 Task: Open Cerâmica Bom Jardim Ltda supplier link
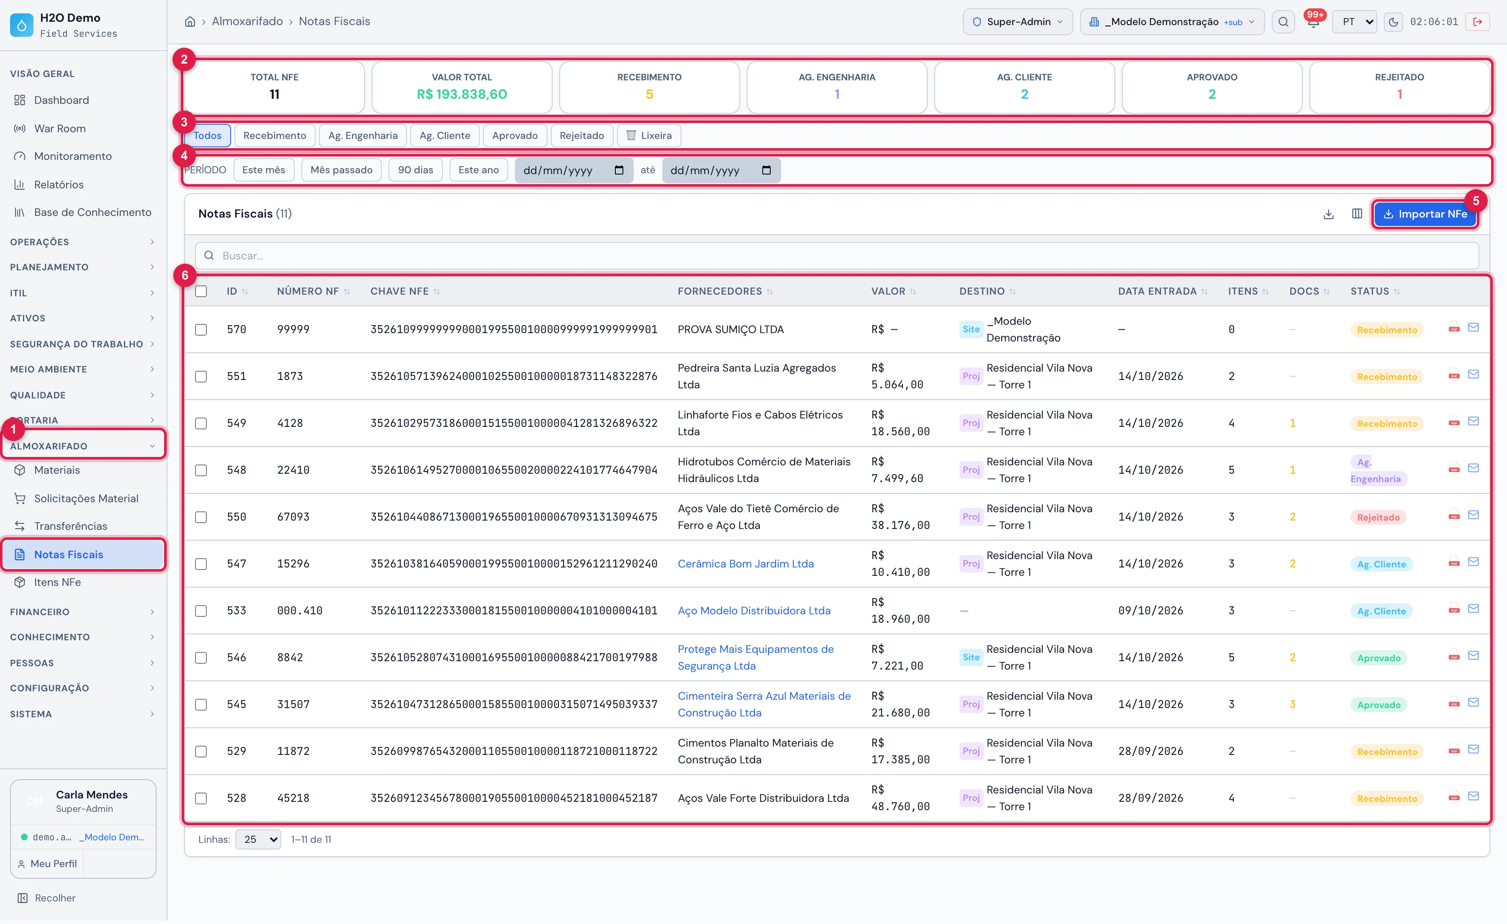coord(746,564)
